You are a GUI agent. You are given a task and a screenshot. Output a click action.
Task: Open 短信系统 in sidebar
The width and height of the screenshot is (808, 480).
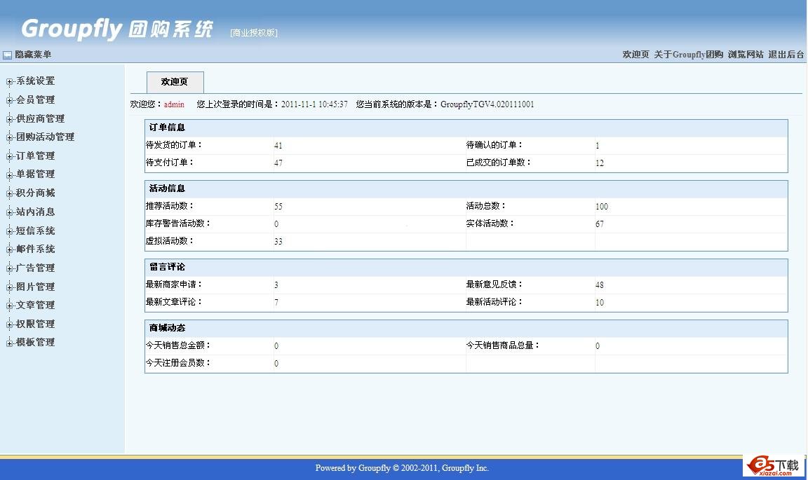(x=35, y=231)
